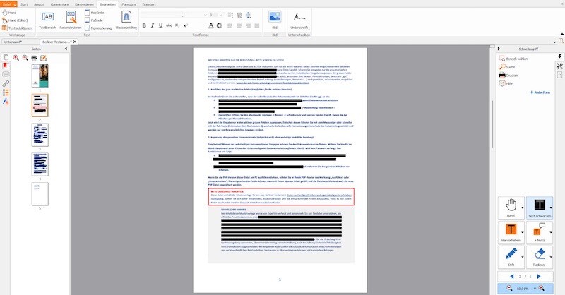Go to the next page arrow

[x=539, y=276]
